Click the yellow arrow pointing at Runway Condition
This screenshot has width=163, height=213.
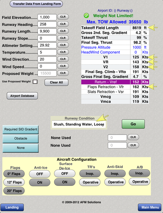tap(102, 118)
